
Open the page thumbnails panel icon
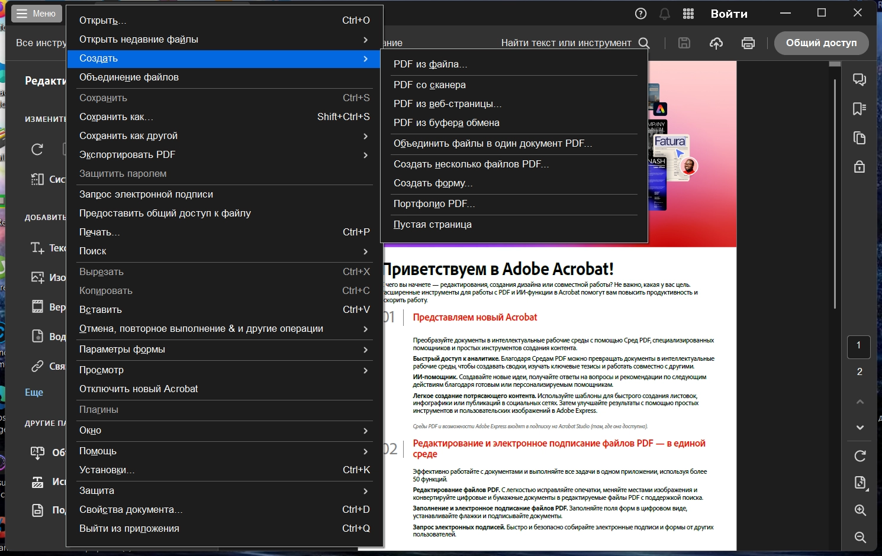(860, 138)
